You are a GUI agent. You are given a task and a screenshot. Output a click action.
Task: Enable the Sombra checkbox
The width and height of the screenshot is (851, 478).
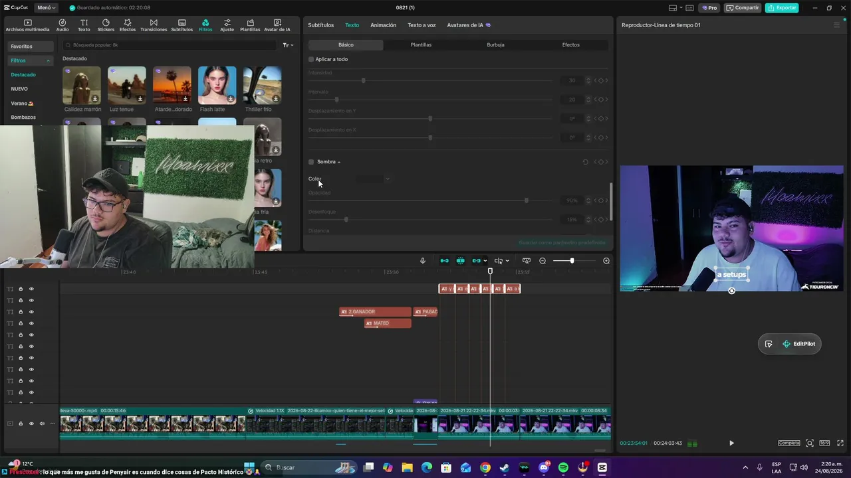(x=311, y=162)
